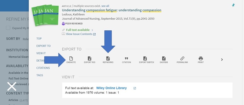
Task: Print this record
Action: 201,60
